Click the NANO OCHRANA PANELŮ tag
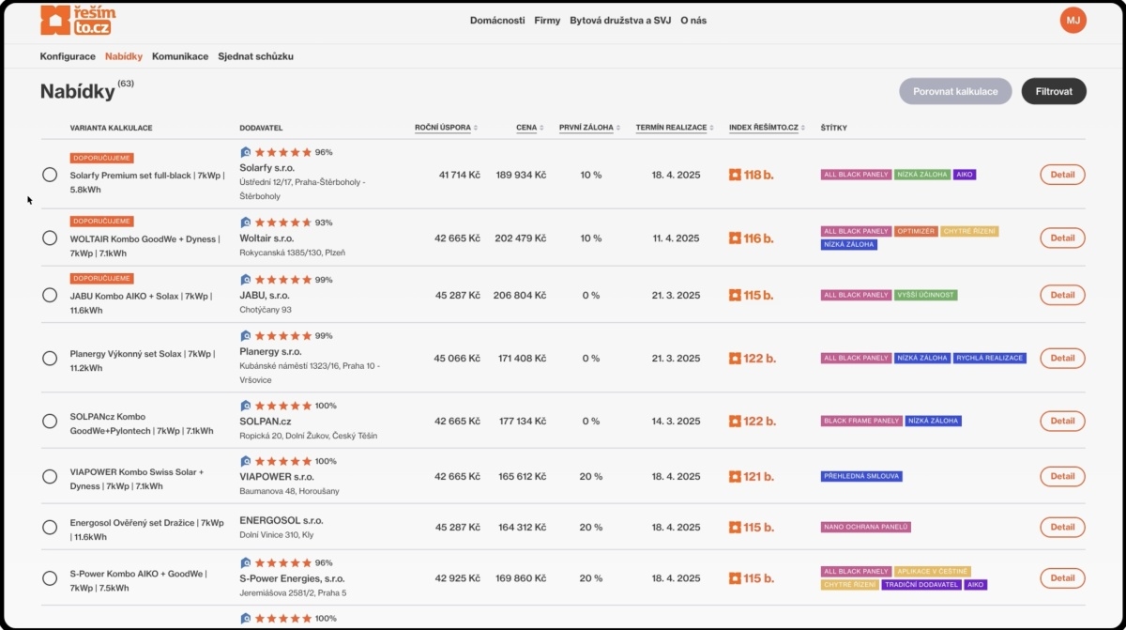This screenshot has height=630, width=1126. (866, 528)
